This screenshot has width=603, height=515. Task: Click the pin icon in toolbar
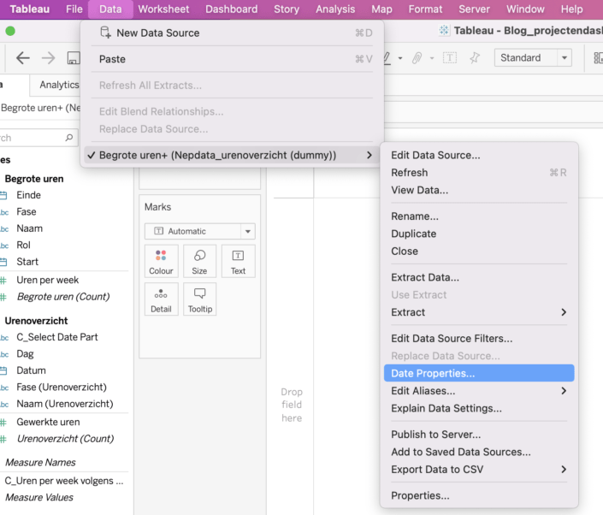coord(475,58)
